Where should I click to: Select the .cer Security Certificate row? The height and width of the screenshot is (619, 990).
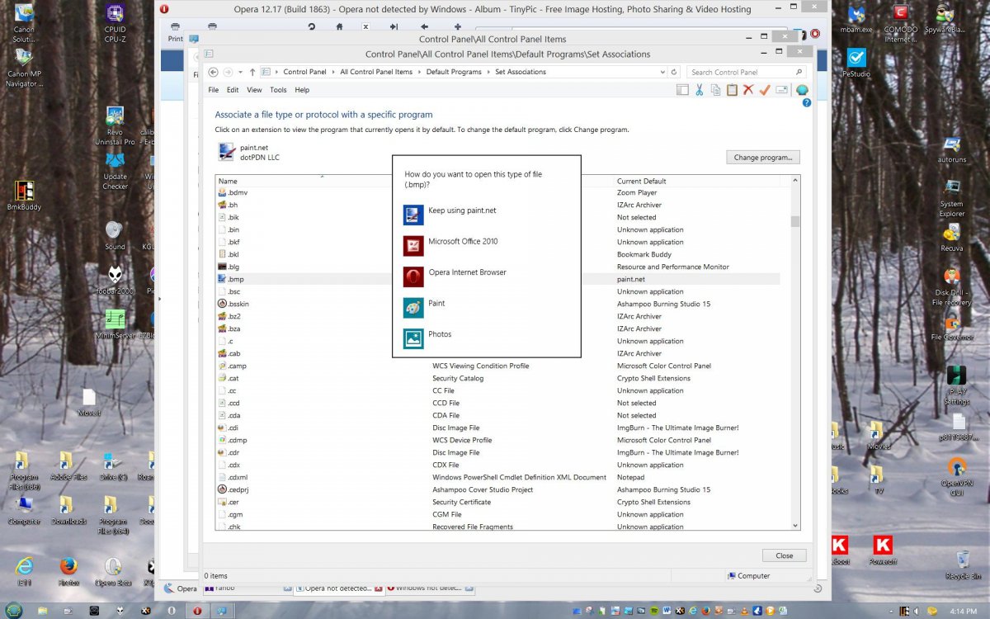497,502
